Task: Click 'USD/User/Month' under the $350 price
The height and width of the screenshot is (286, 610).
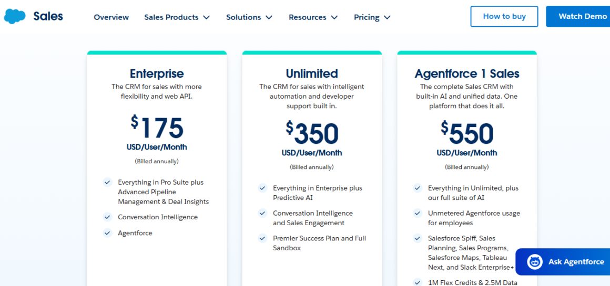Action: (x=312, y=153)
